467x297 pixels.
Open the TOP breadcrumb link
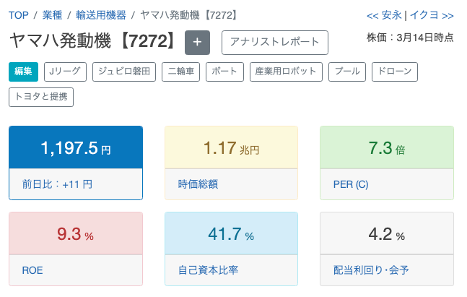click(19, 15)
